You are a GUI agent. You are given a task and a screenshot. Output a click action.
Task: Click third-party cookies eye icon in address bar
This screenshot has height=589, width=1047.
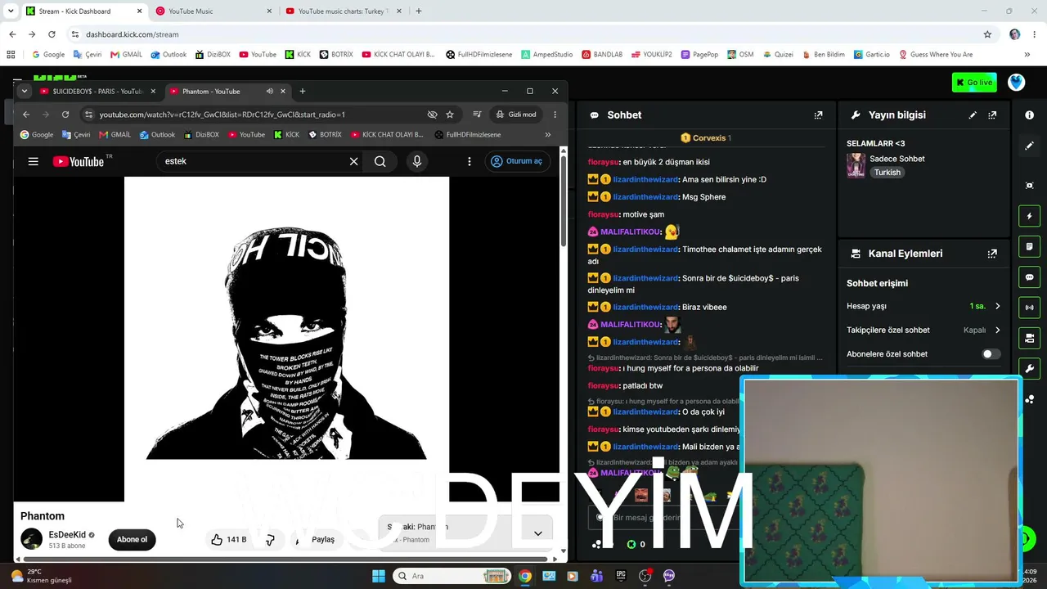(432, 115)
